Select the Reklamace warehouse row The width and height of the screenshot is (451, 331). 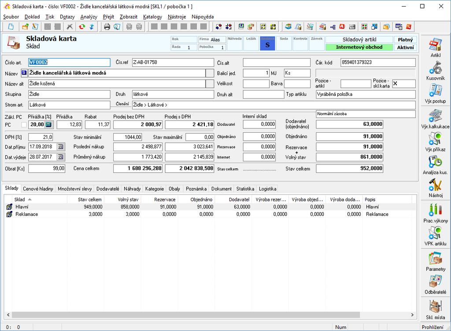click(x=210, y=214)
